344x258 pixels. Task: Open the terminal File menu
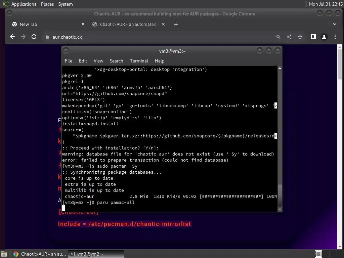[69, 61]
